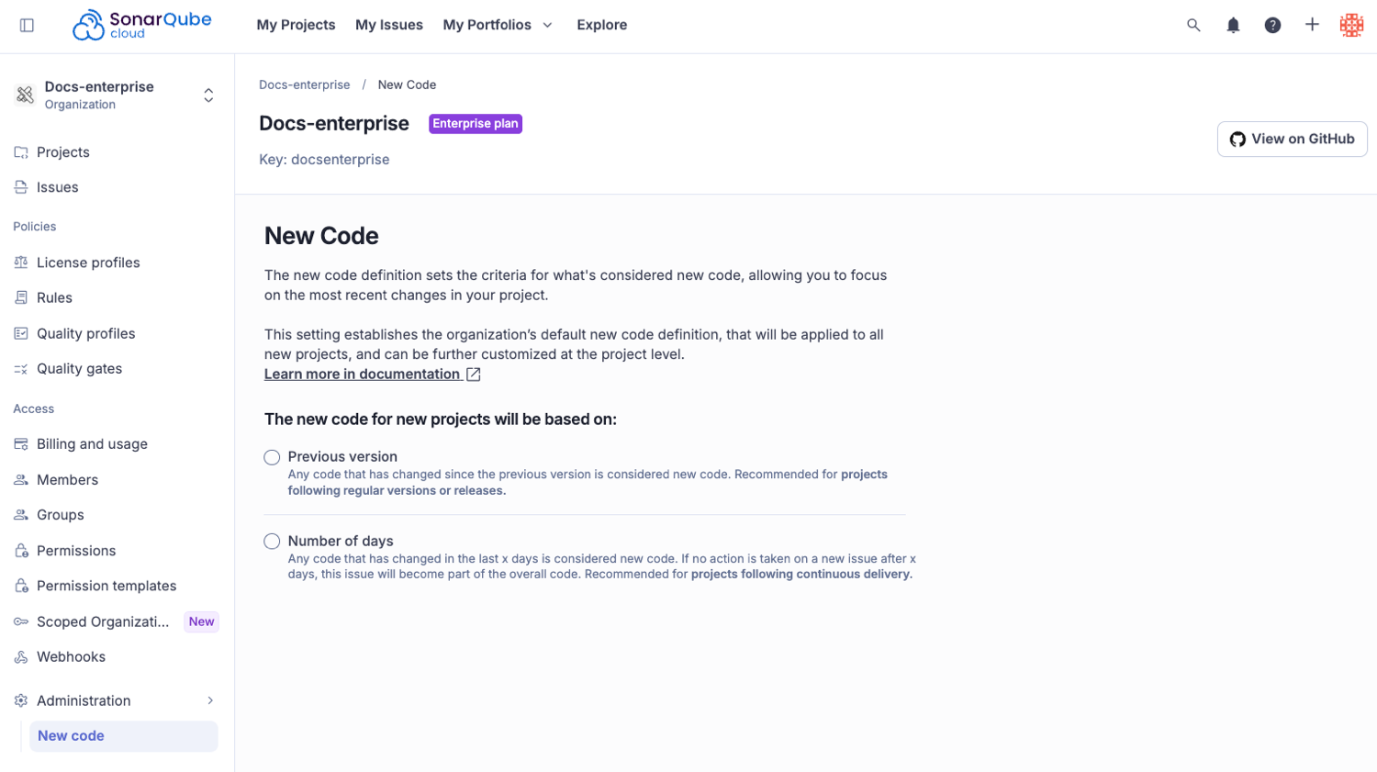Click the Rules icon in the sidebar
This screenshot has width=1377, height=772.
(21, 297)
